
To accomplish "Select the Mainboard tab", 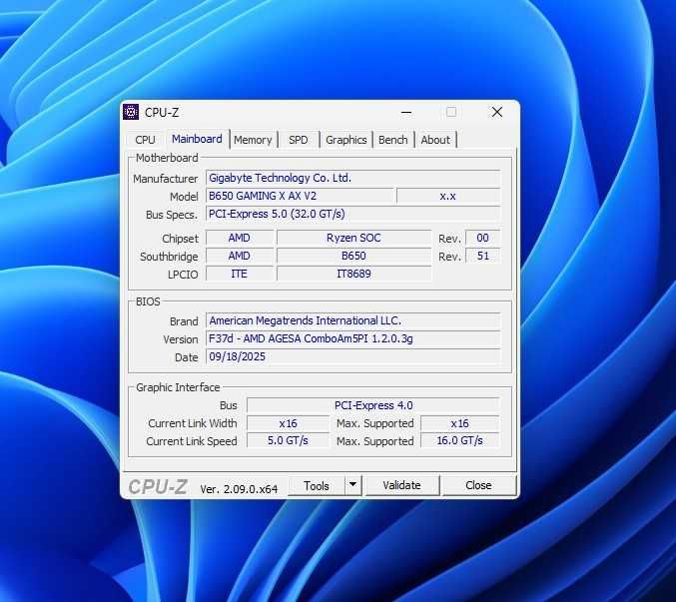I will click(197, 139).
